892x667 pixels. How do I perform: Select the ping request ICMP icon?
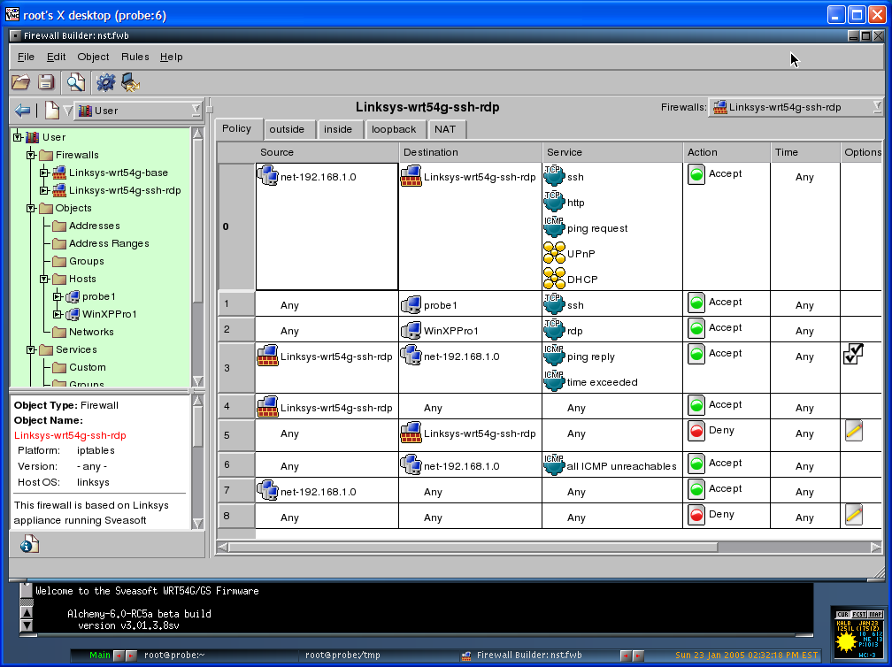click(554, 226)
